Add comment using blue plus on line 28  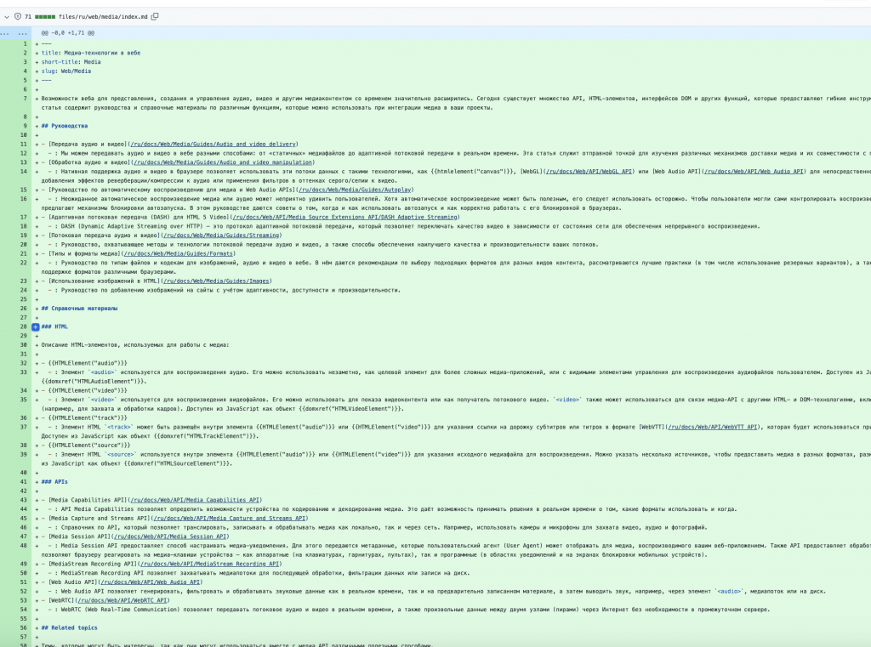pyautogui.click(x=35, y=326)
